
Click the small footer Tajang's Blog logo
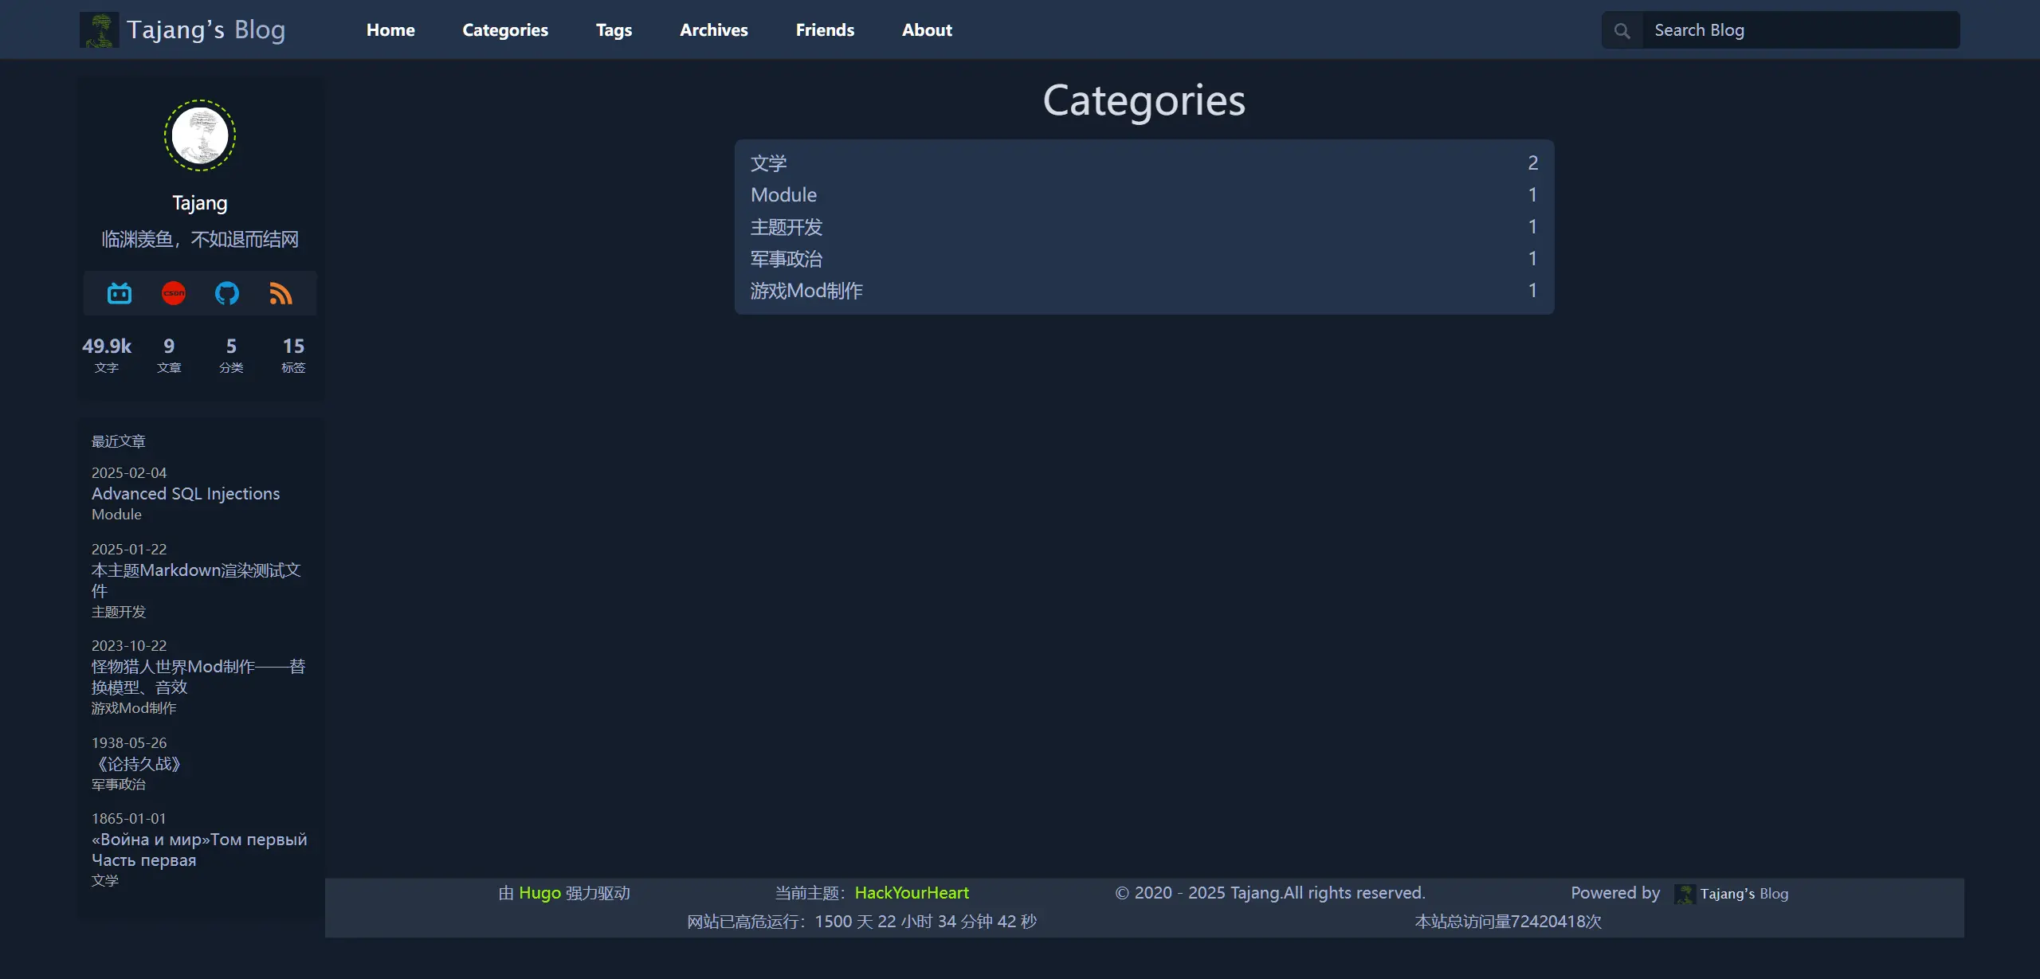pyautogui.click(x=1685, y=894)
